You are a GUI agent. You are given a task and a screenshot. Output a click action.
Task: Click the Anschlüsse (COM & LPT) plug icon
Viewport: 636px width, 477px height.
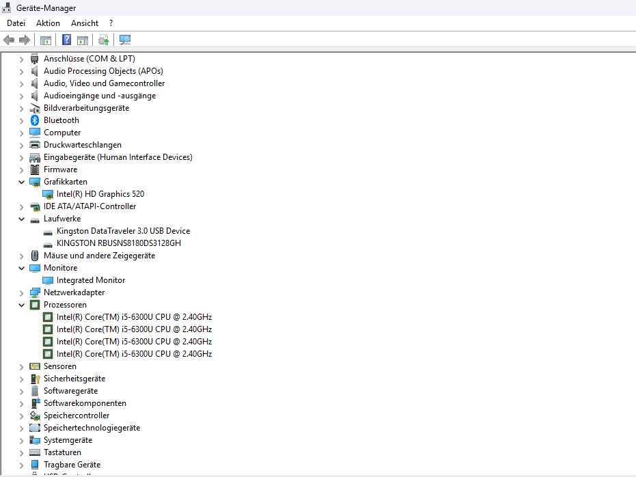(x=34, y=59)
